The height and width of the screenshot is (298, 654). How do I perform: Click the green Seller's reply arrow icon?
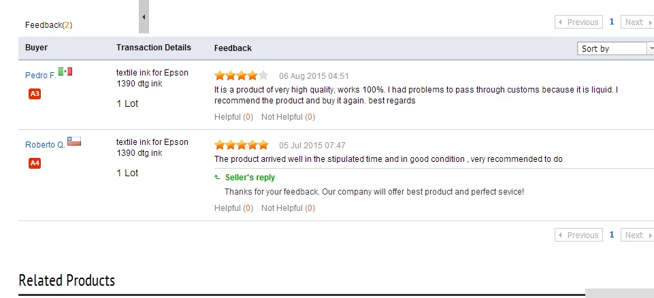[217, 178]
